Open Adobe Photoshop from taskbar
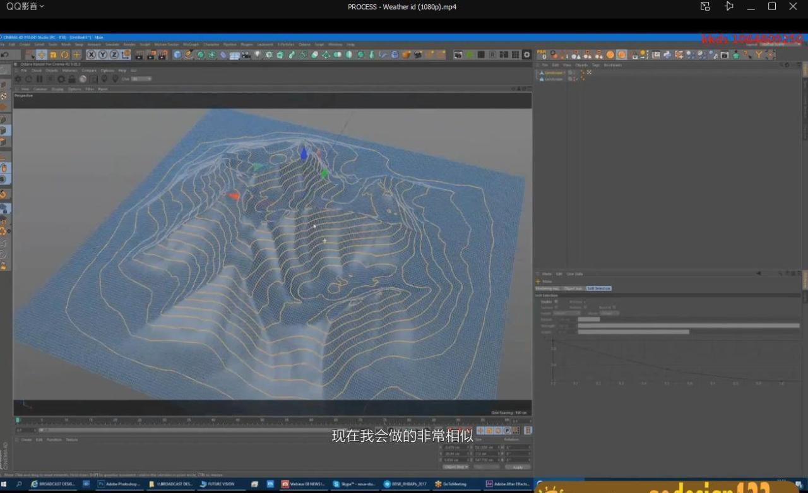Screen dimensions: 808x493 point(118,484)
